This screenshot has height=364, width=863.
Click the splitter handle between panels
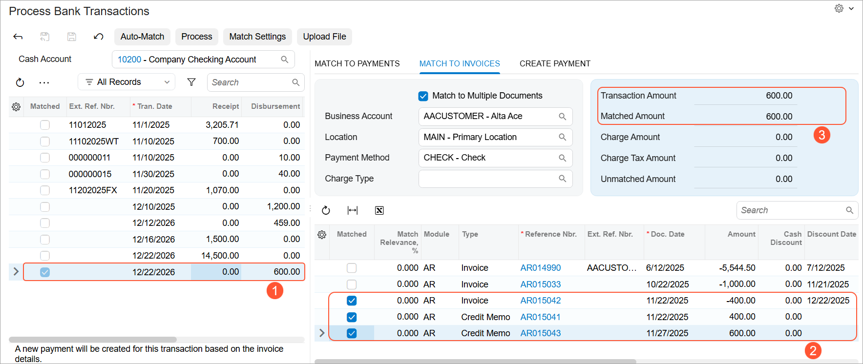310,208
